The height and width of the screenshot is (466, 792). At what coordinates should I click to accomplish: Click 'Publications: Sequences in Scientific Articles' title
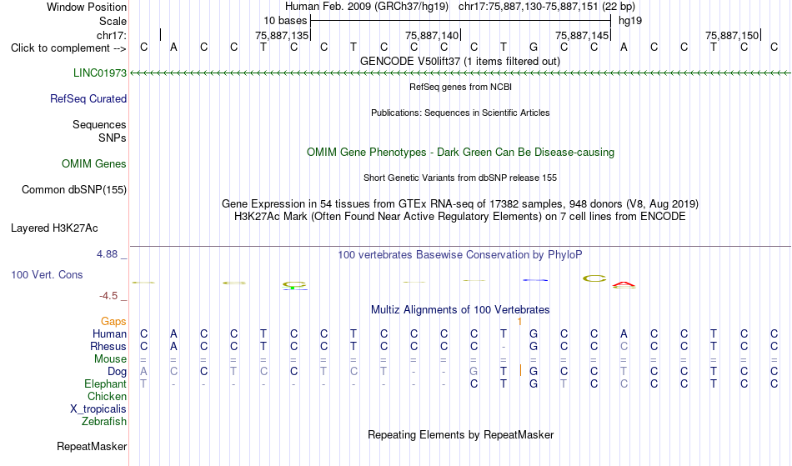(460, 113)
